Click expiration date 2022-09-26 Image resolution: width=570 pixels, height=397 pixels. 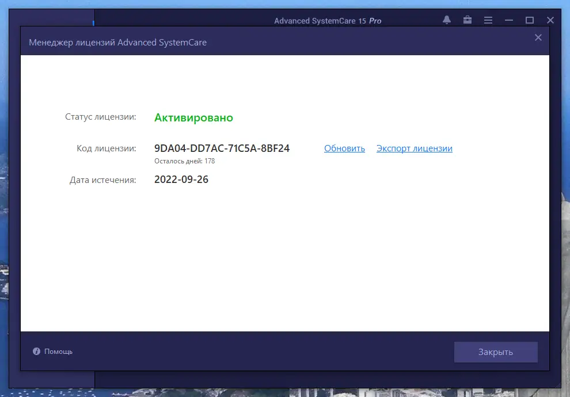click(x=181, y=180)
